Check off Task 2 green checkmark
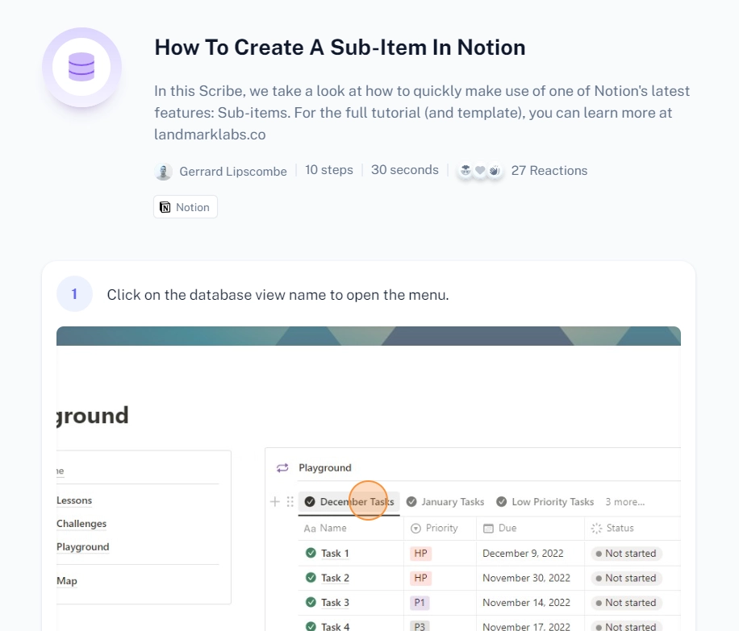This screenshot has height=631, width=739. 311,577
